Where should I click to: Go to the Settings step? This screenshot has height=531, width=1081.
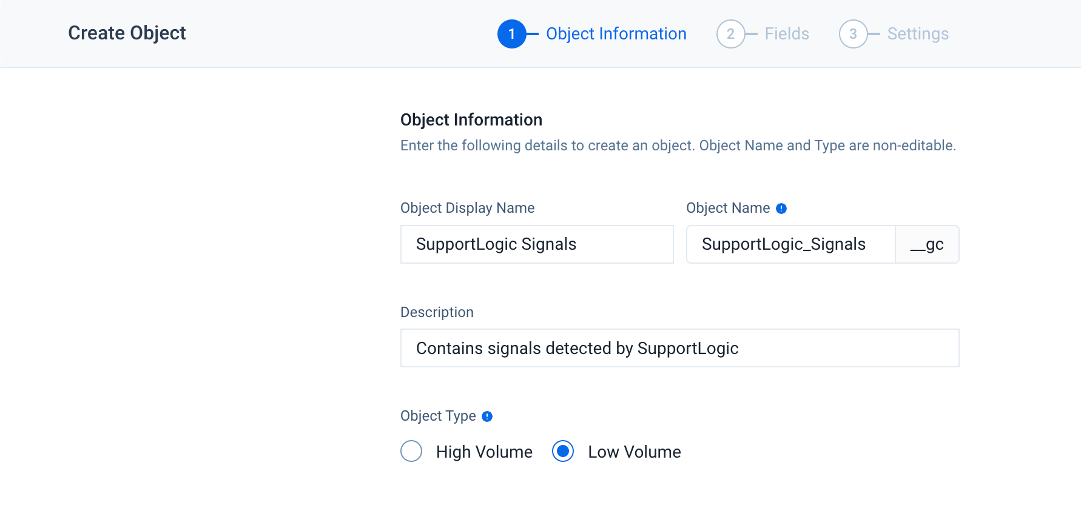tap(918, 34)
